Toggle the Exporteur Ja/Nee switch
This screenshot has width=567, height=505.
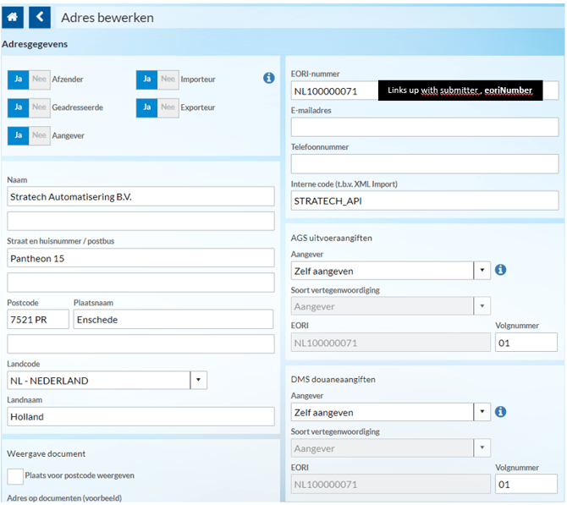click(x=157, y=107)
